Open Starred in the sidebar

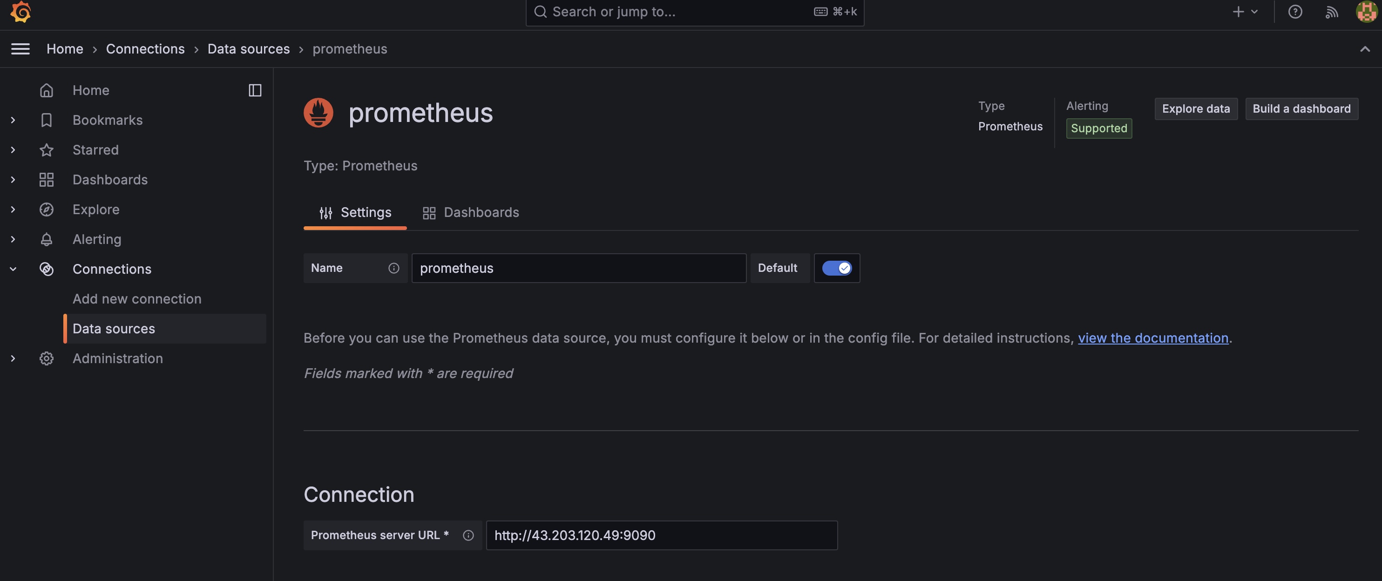click(95, 150)
